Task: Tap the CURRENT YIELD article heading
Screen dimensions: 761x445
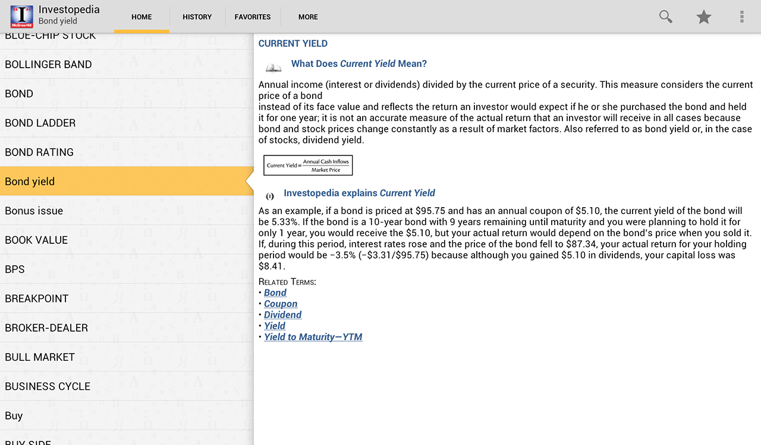Action: [x=293, y=43]
